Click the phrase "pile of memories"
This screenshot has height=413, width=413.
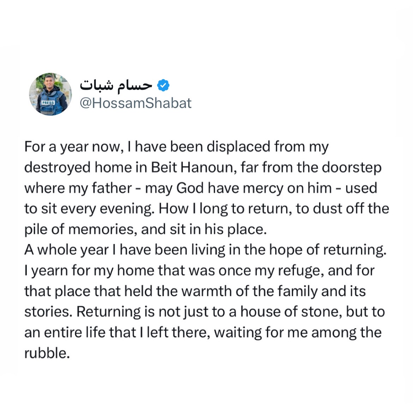click(x=79, y=229)
